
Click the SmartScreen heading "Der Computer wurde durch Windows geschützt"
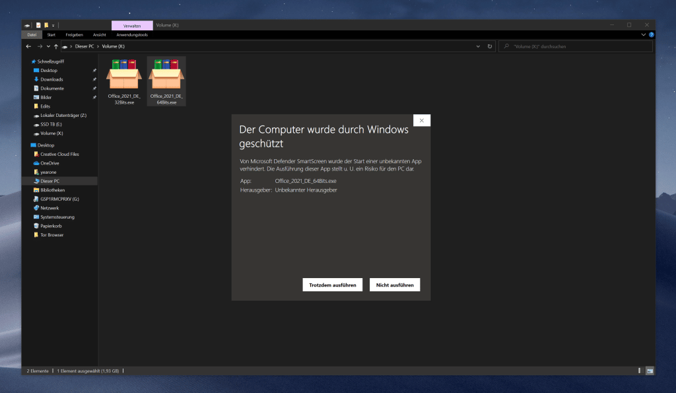point(323,136)
